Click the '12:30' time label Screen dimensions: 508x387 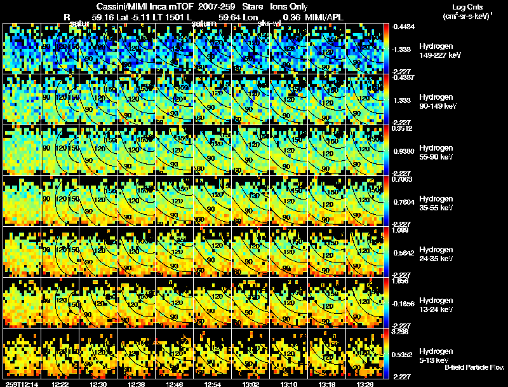[98, 384]
